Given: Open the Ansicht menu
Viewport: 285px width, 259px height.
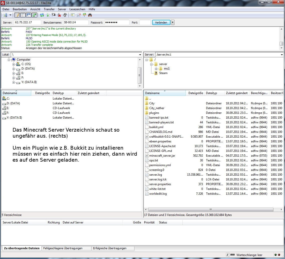Looking at the screenshot, I should click(35, 9).
